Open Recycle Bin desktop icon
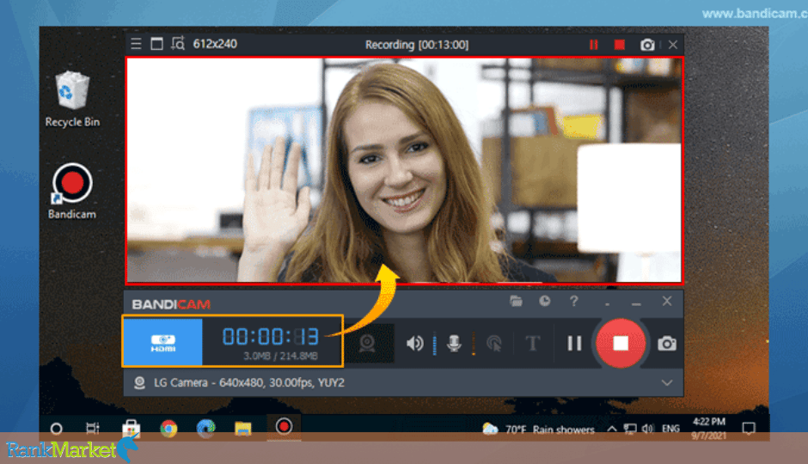The height and width of the screenshot is (464, 808). pos(72,99)
